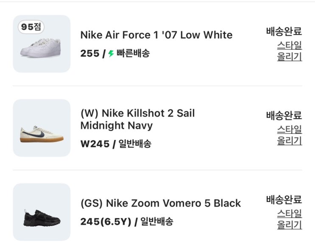Screen dimensions: 315x250
Task: Click the 일반배송 label on Killshot 2
Action: tap(134, 144)
